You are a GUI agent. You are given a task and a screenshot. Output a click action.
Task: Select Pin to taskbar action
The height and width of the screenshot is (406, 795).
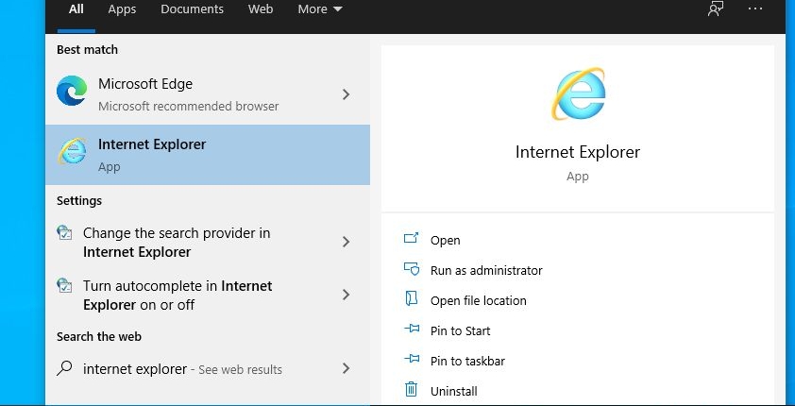[467, 361]
